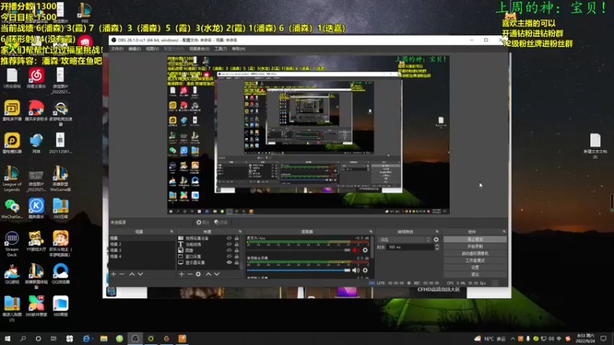The image size is (614, 345).
Task: Mute the second mixer channel speaker
Action: pos(355,271)
